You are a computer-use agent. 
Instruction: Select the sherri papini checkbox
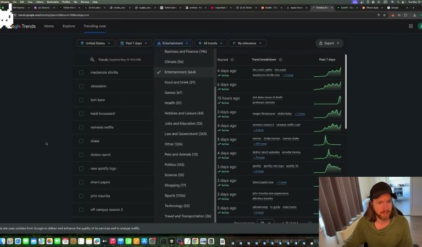tap(81, 182)
